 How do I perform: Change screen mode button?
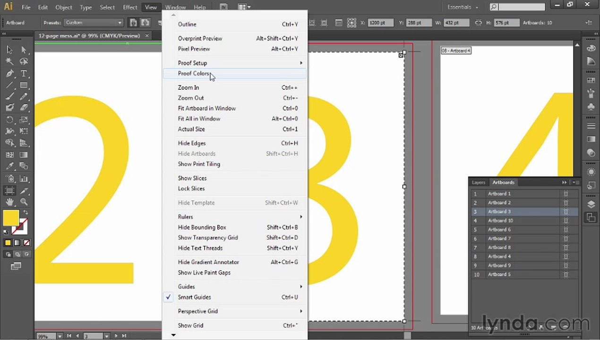[x=16, y=266]
